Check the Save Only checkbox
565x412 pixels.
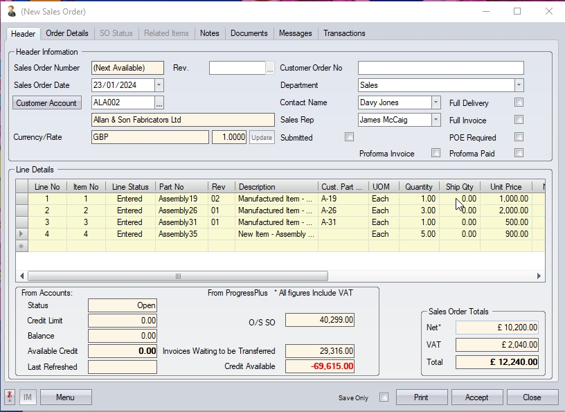coord(384,397)
